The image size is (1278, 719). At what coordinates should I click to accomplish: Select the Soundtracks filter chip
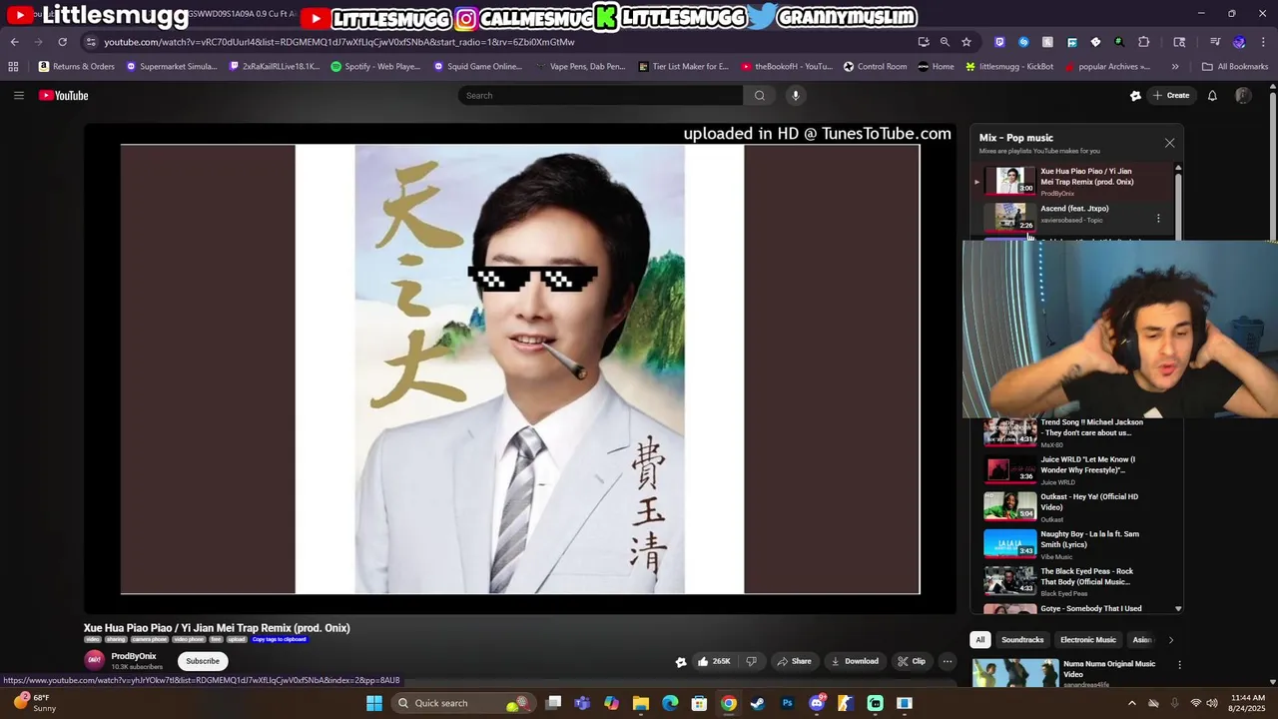click(x=1022, y=640)
